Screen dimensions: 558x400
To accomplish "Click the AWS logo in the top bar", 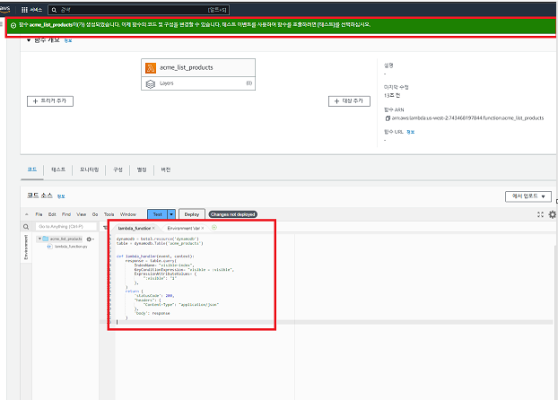I will click(x=4, y=9).
